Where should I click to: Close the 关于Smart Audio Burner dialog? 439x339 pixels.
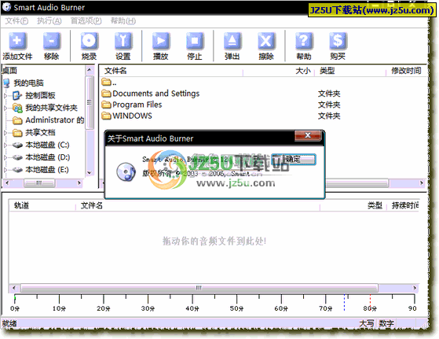click(308, 135)
